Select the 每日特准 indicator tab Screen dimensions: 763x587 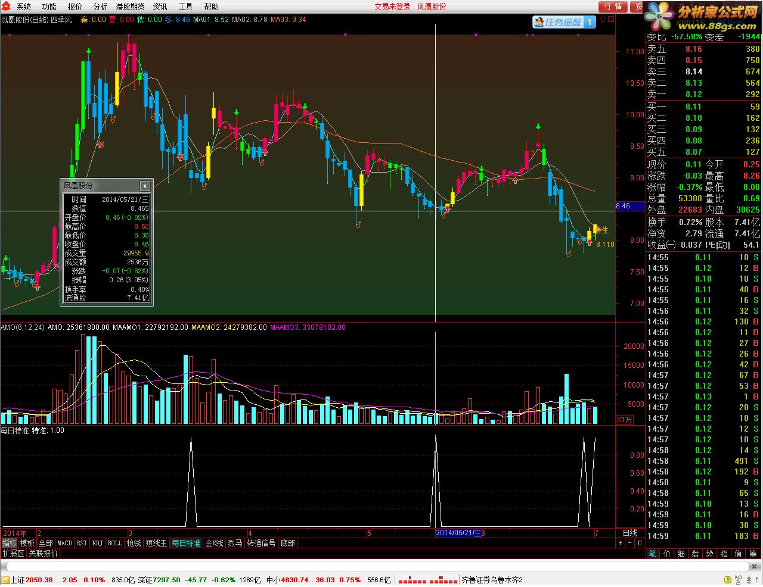point(186,543)
